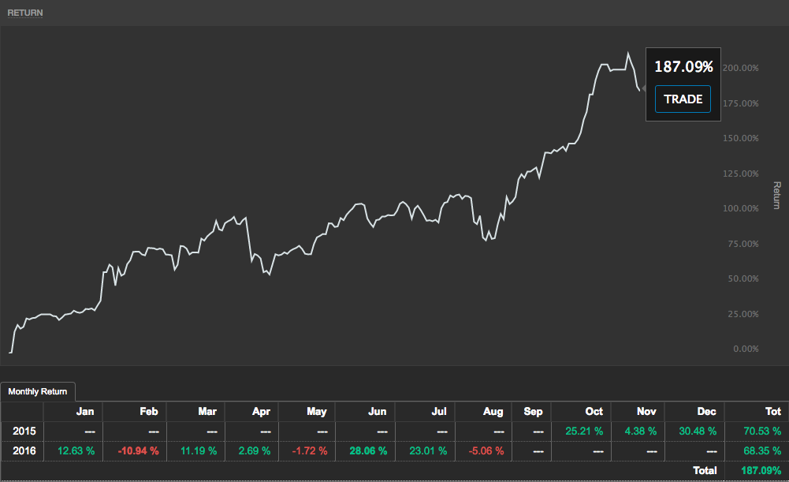Click the 30.48 % December 2015 cell
Image resolution: width=789 pixels, height=482 pixels.
(696, 432)
